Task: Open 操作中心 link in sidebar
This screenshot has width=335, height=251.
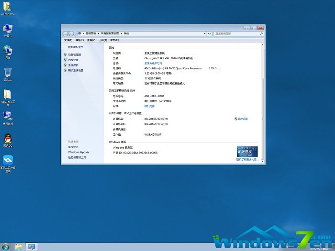Action: point(73,147)
